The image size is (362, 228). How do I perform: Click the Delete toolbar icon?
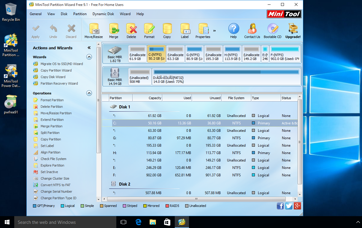[131, 29]
